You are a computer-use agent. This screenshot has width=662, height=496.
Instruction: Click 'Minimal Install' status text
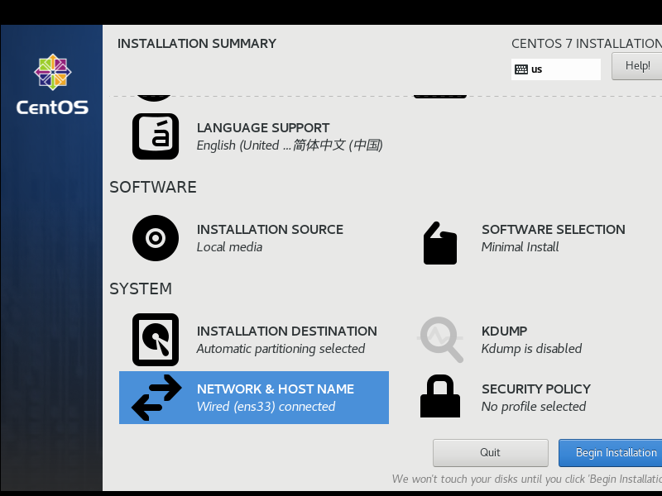(x=520, y=246)
